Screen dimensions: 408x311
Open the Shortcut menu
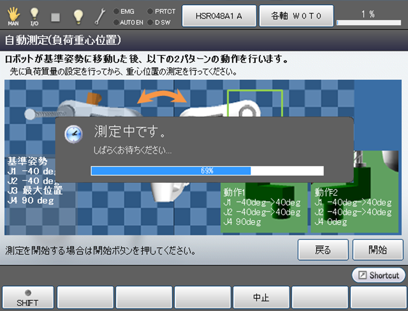(x=378, y=275)
